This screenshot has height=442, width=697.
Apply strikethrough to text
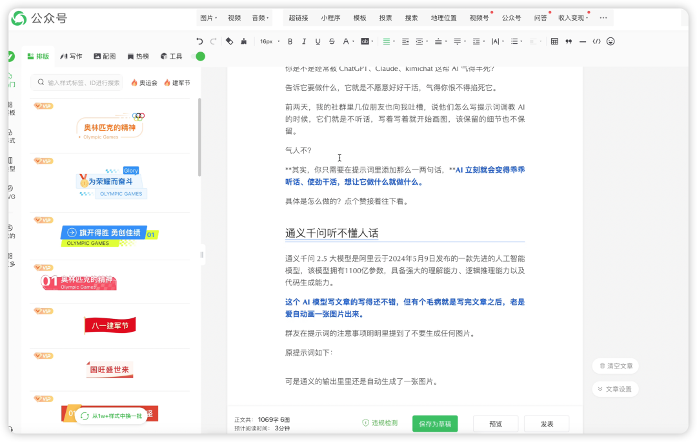pos(332,41)
